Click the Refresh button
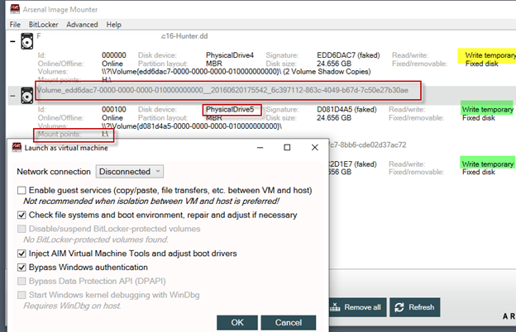Image resolution: width=516 pixels, height=332 pixels. click(414, 307)
